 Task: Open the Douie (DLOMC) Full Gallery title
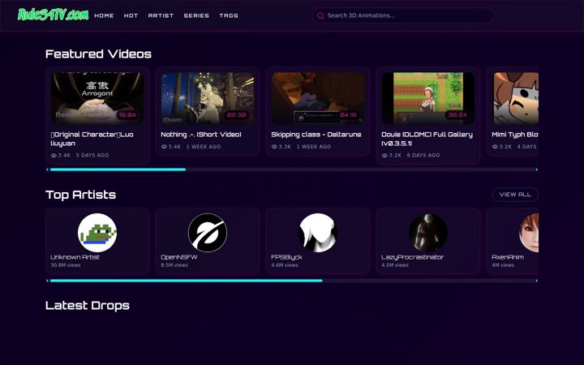(x=427, y=139)
